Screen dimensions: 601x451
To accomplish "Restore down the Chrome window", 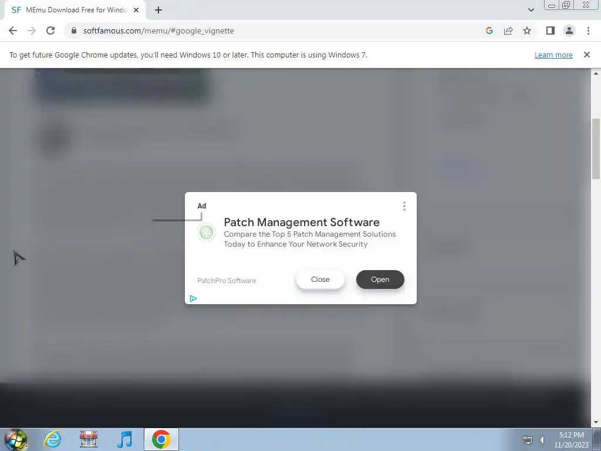I will pyautogui.click(x=566, y=5).
